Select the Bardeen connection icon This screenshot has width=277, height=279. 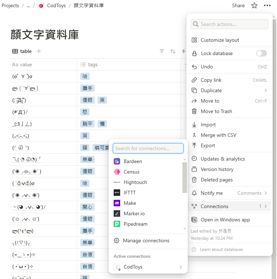(x=117, y=161)
